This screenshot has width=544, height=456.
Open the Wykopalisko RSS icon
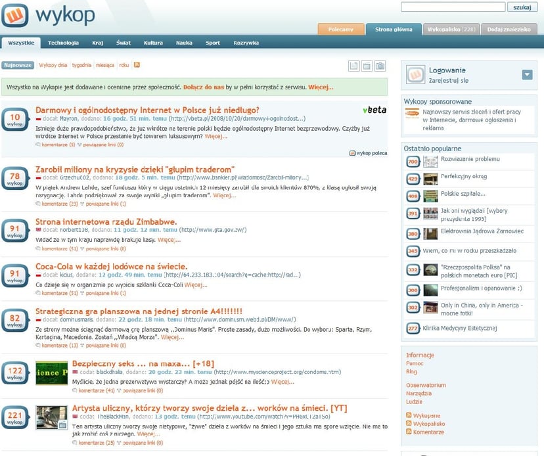pos(409,423)
